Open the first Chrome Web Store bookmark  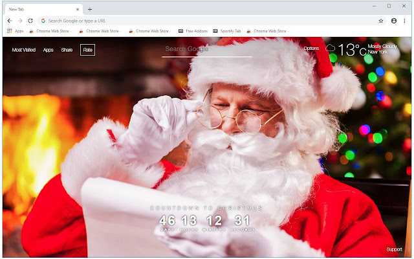click(x=50, y=31)
